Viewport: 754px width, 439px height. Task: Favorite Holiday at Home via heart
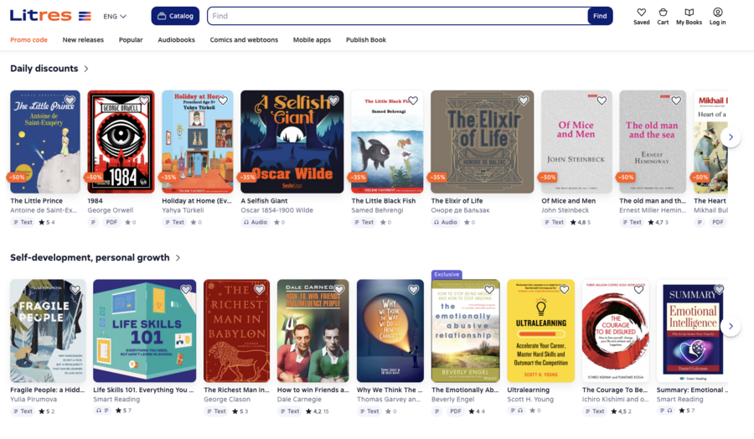223,101
